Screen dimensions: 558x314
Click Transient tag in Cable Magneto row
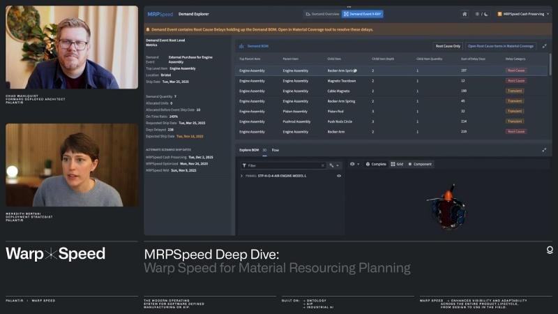pyautogui.click(x=515, y=91)
